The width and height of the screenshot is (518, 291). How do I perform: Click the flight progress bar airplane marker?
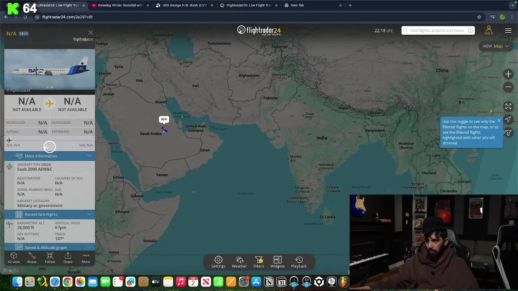pos(9,140)
